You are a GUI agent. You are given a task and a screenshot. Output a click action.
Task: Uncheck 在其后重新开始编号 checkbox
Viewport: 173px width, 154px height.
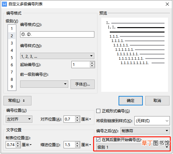point(98,140)
